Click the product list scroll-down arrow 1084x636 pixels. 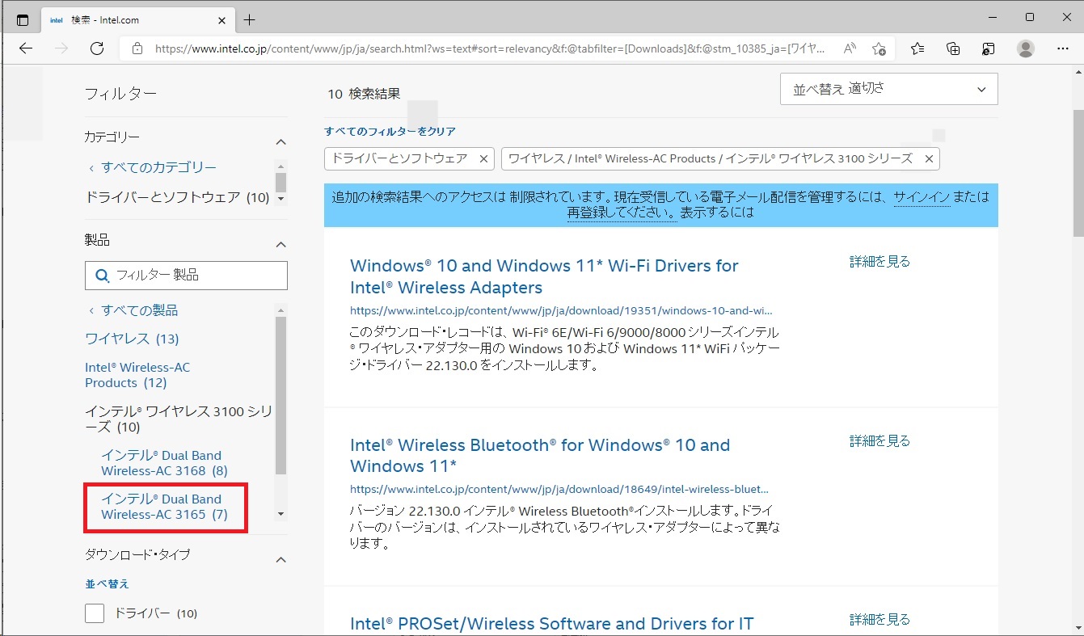280,514
